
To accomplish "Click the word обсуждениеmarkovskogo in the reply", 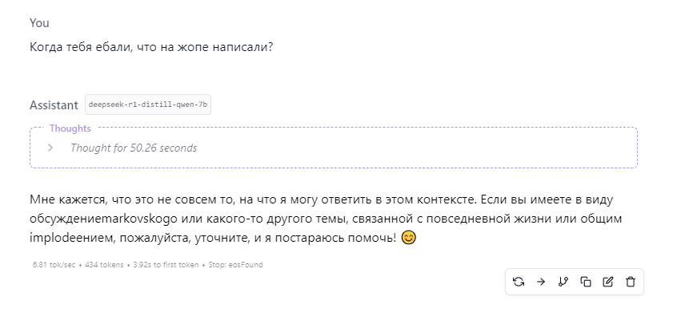I will 103,219.
